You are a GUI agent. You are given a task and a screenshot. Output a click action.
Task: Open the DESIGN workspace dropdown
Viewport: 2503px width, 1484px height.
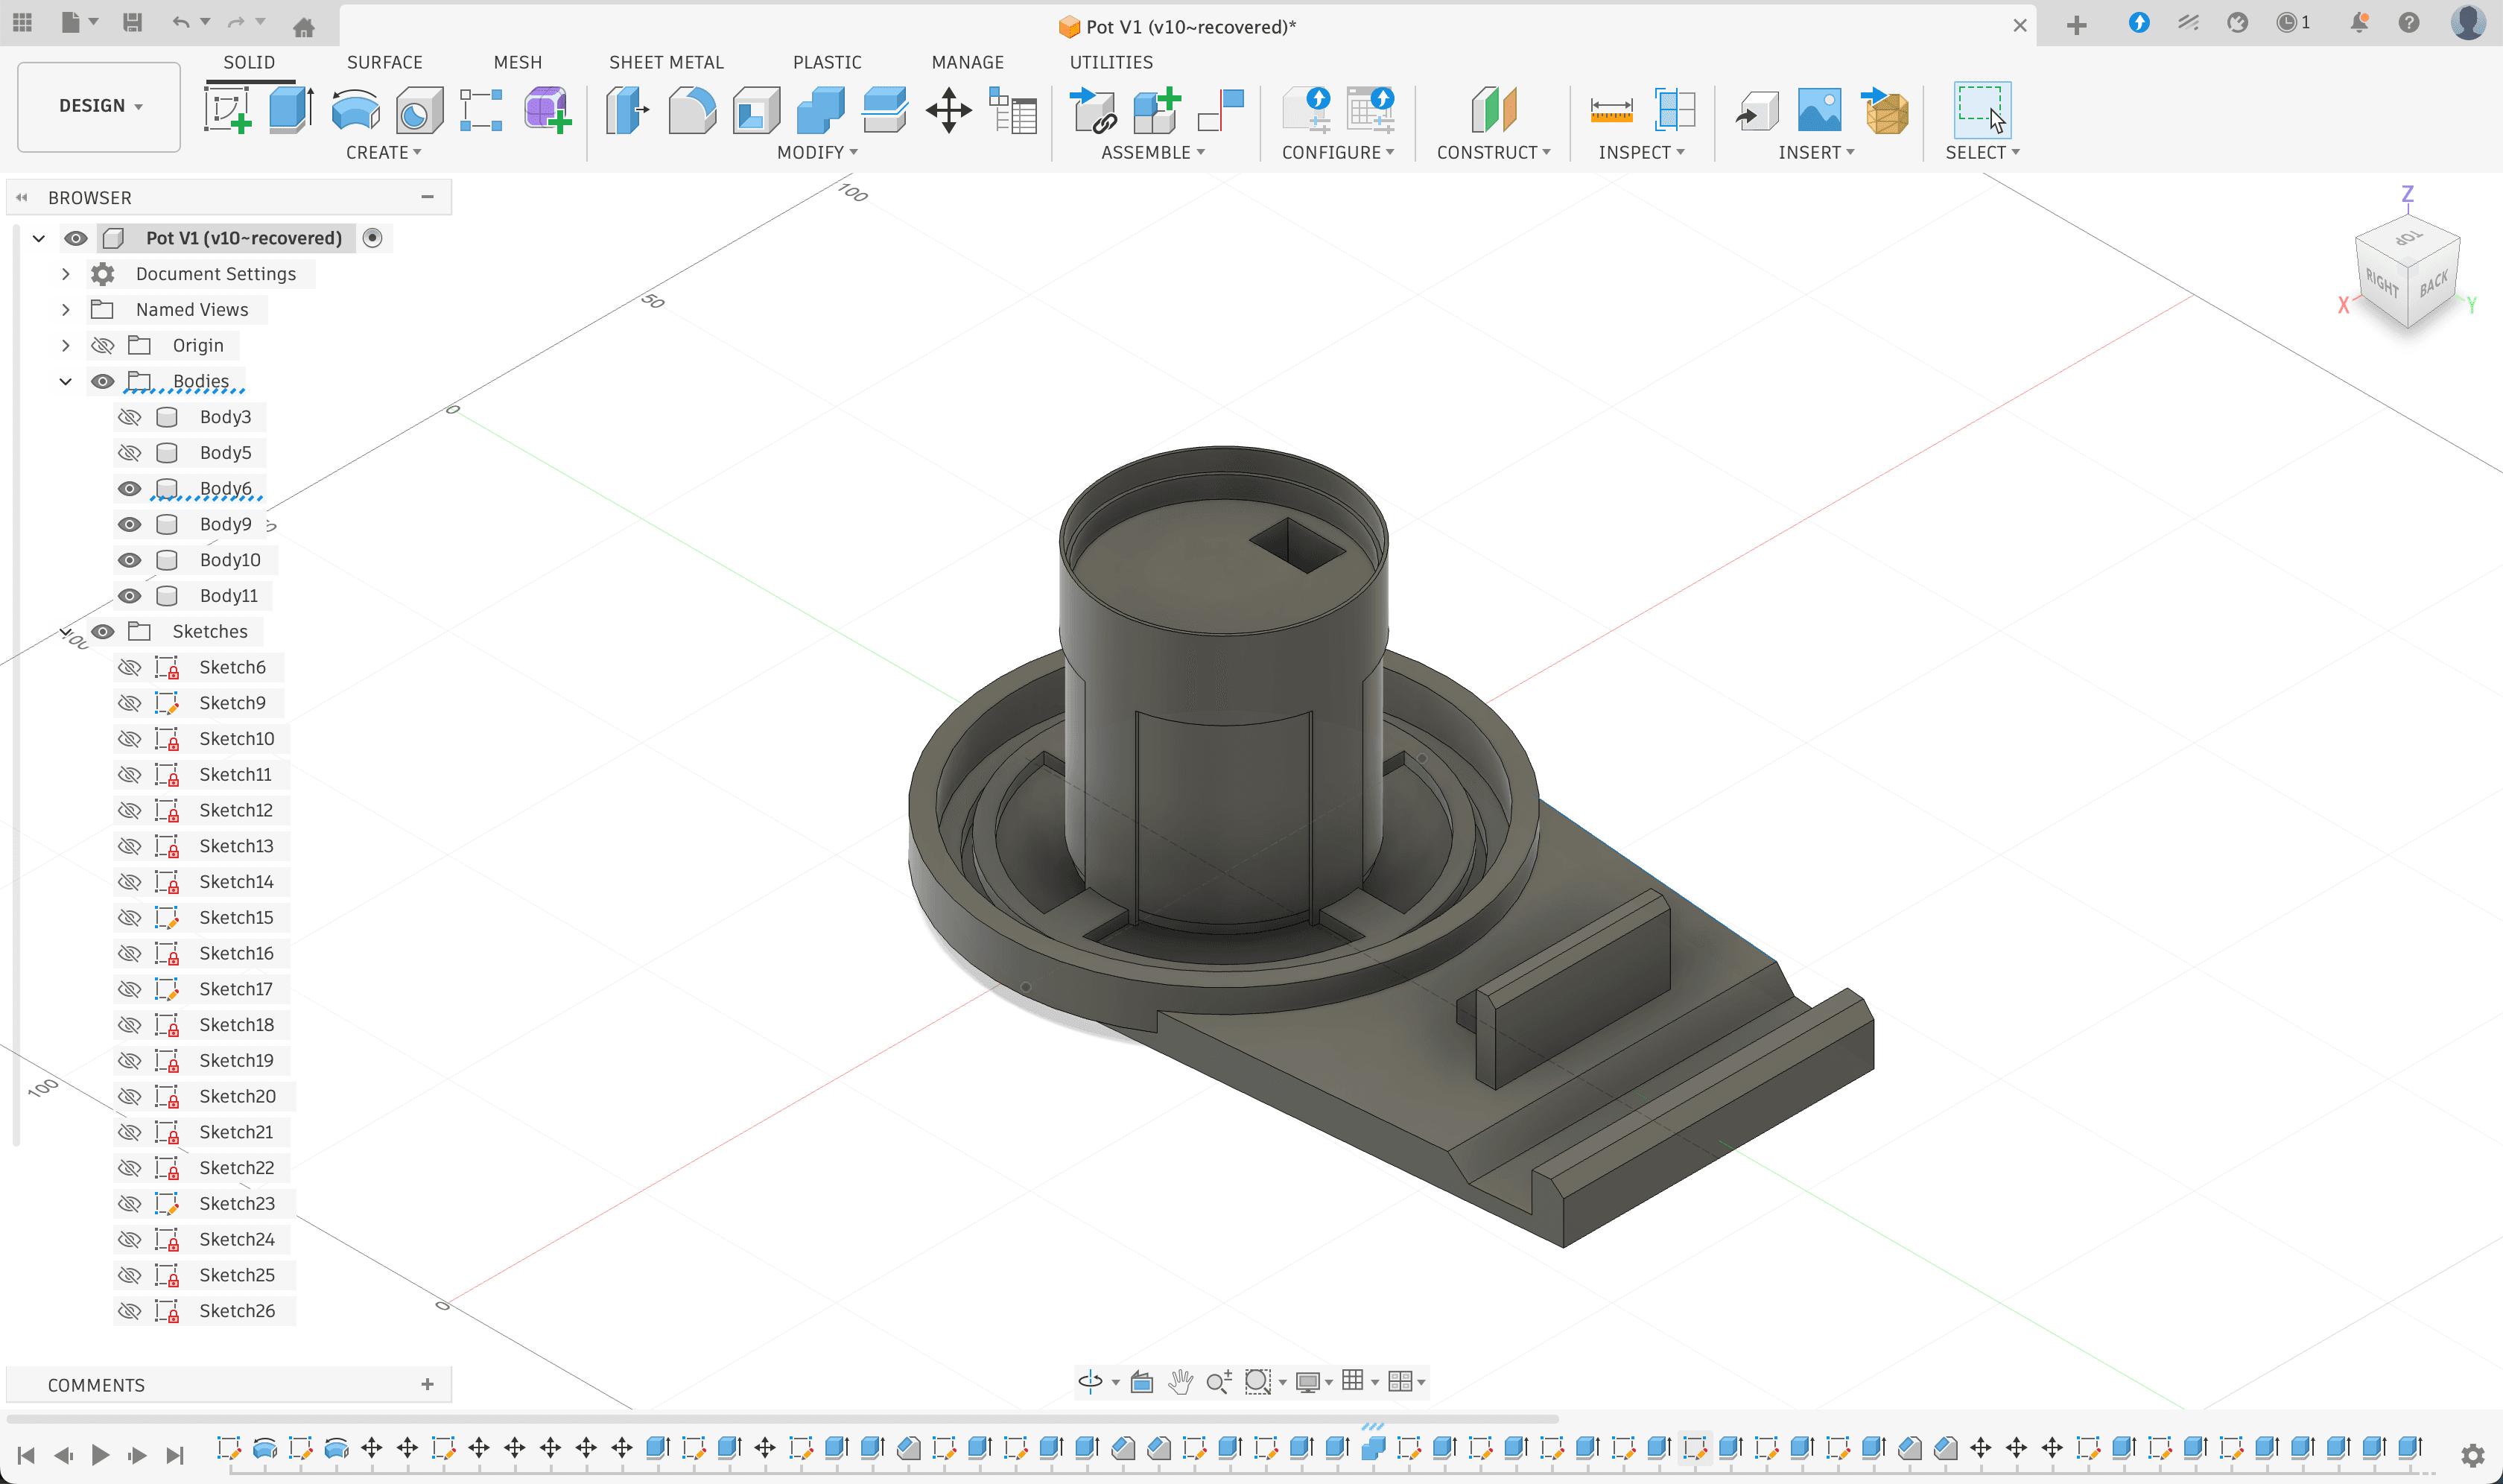pyautogui.click(x=99, y=106)
